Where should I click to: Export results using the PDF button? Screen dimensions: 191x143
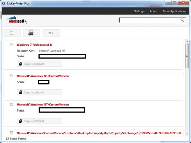click(x=51, y=33)
